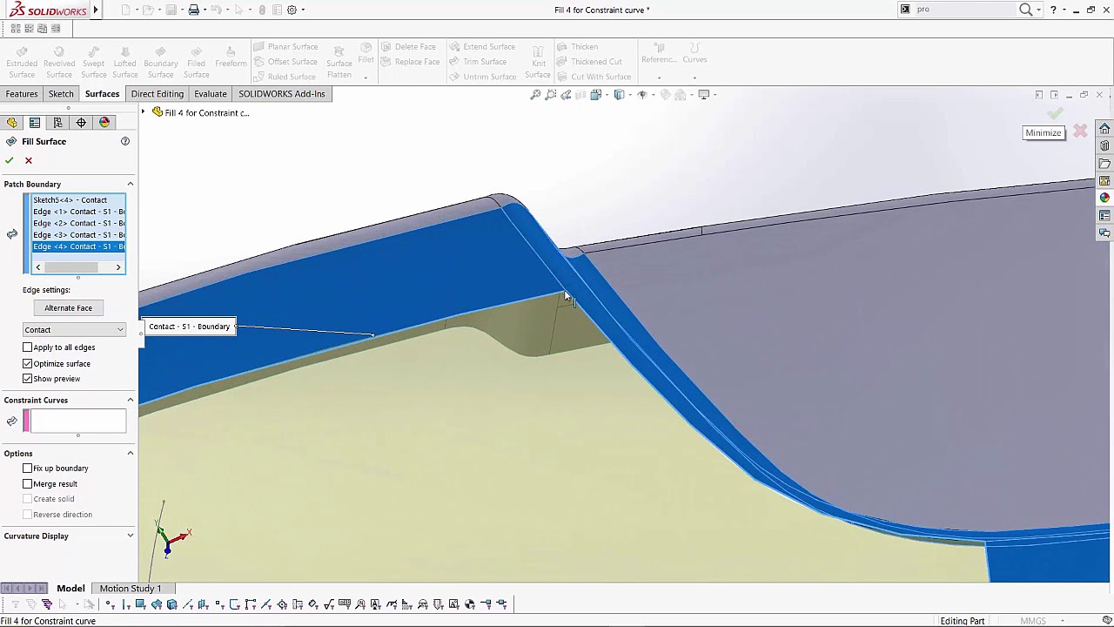Click the Print icon in title bar

(194, 10)
